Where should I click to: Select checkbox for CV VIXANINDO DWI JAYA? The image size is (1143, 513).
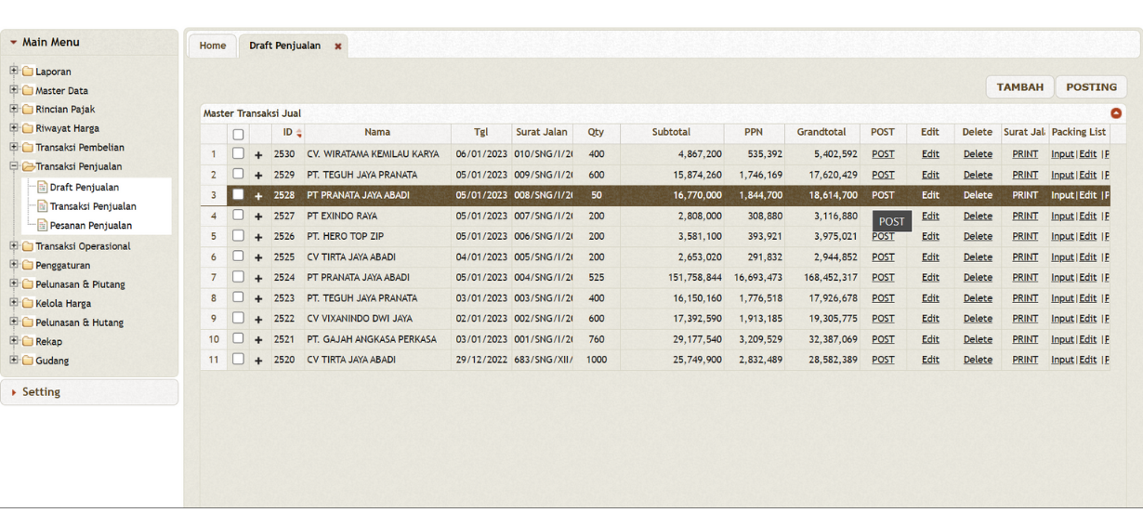pos(238,318)
